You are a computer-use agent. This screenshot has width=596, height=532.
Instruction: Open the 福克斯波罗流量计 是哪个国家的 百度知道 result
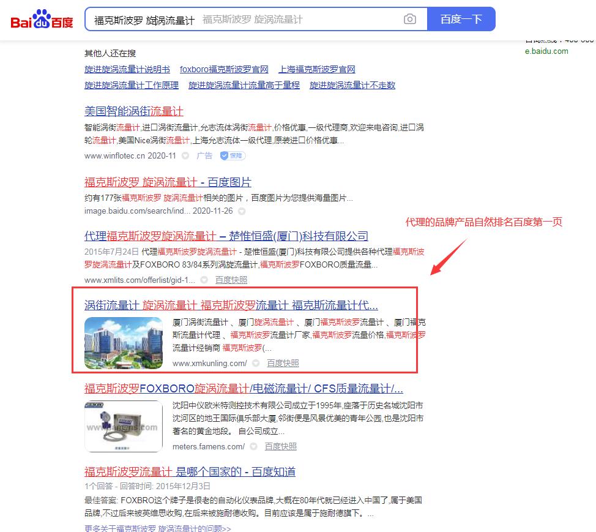click(190, 471)
